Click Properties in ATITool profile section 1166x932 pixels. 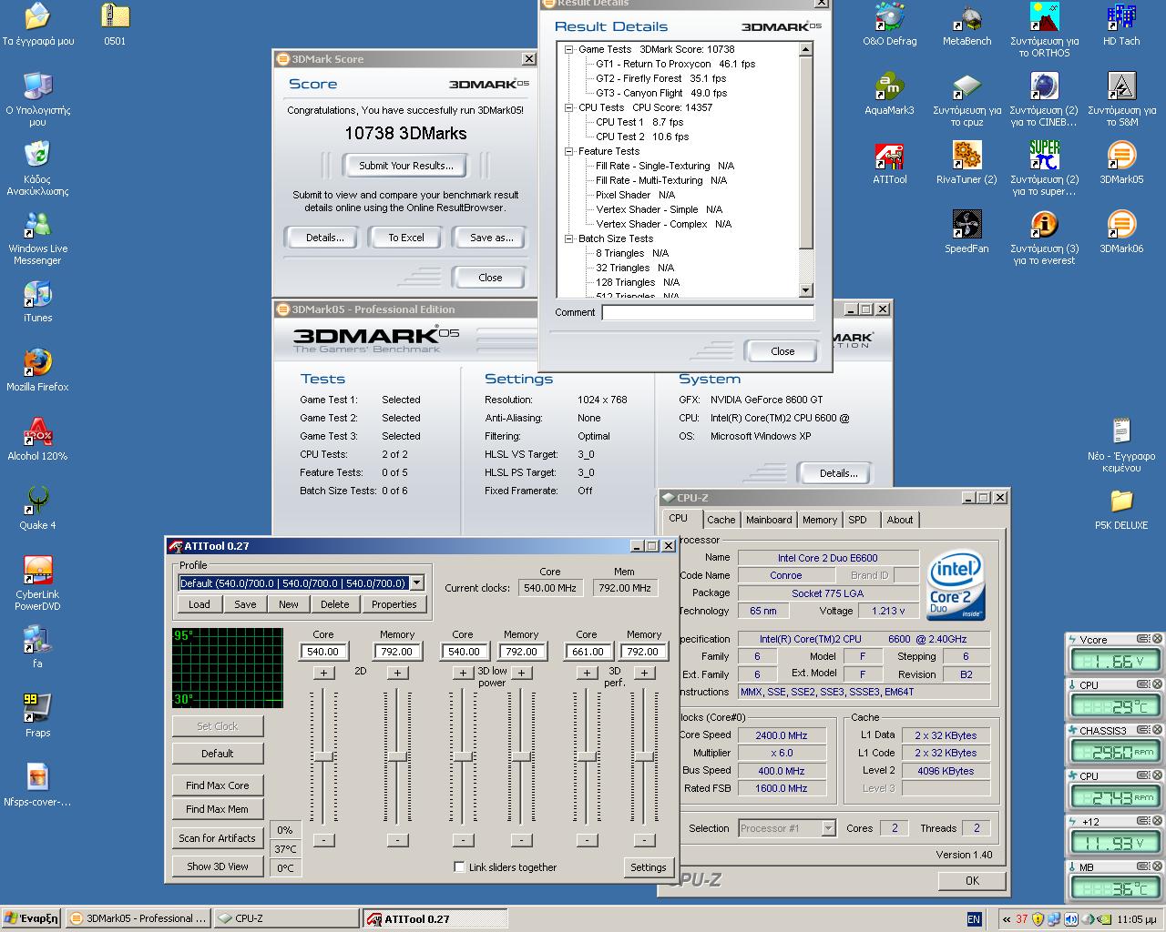[394, 604]
